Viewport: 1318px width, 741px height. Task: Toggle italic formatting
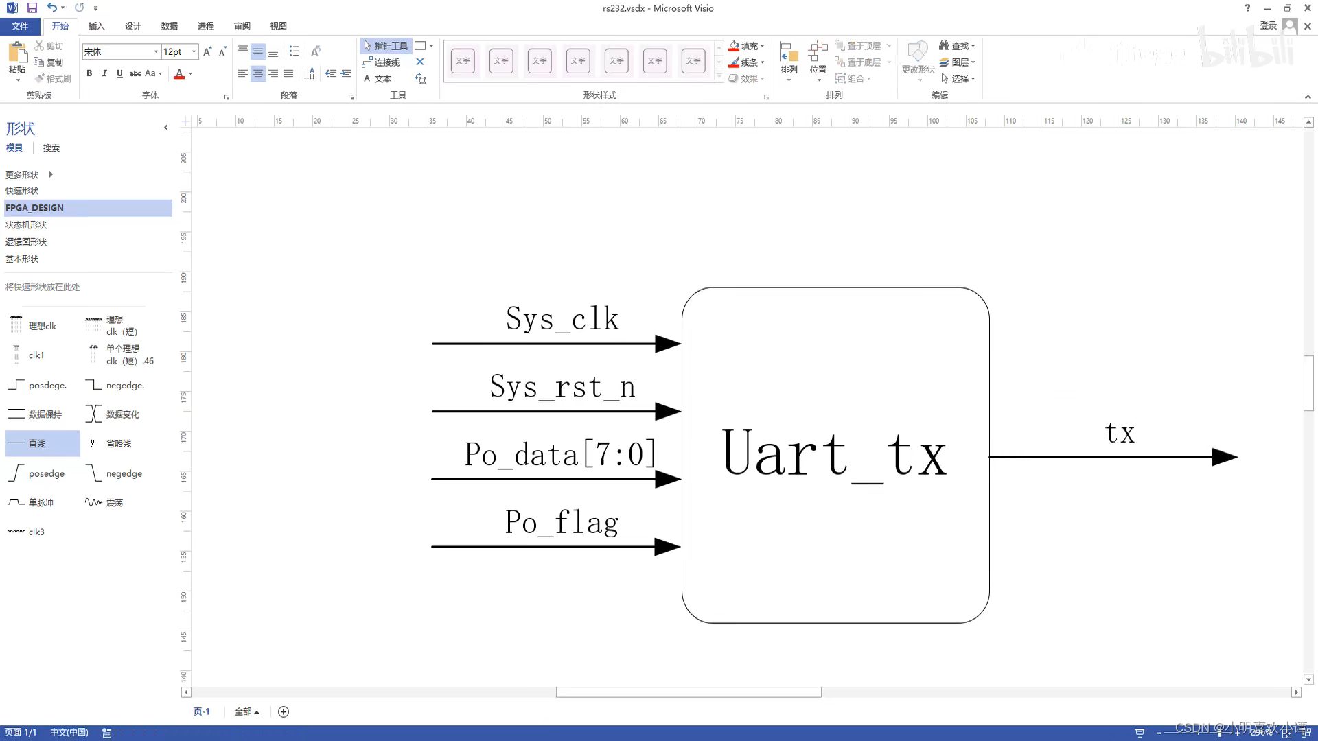104,73
